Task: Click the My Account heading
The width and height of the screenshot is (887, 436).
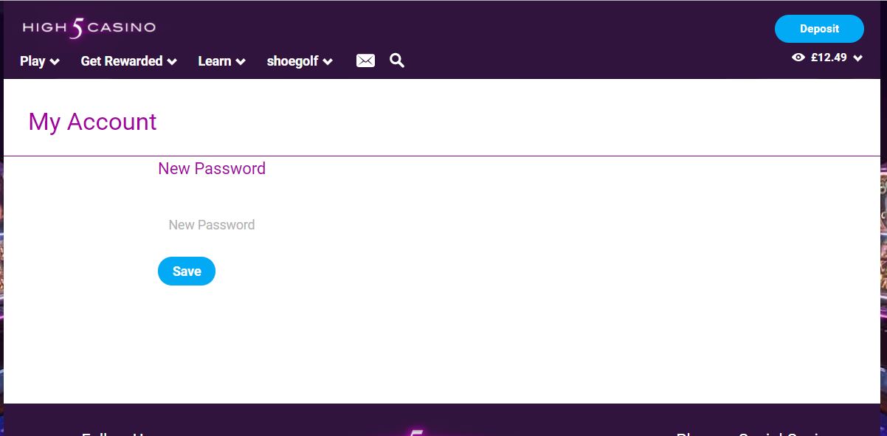Action: click(x=92, y=122)
